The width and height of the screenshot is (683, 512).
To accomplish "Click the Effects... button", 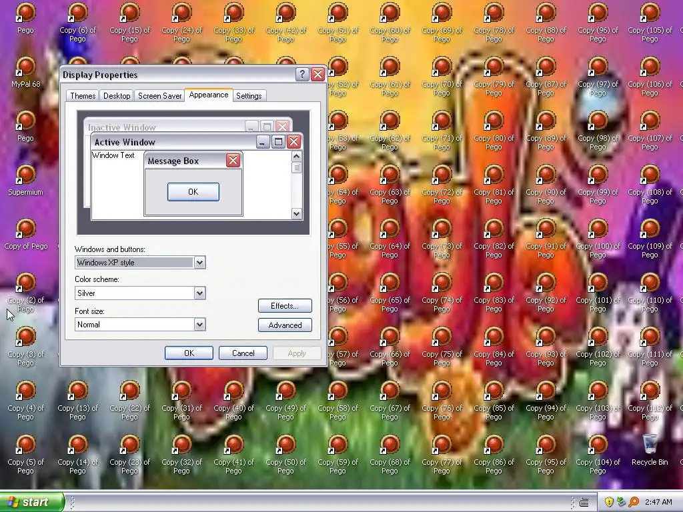I will (x=285, y=305).
